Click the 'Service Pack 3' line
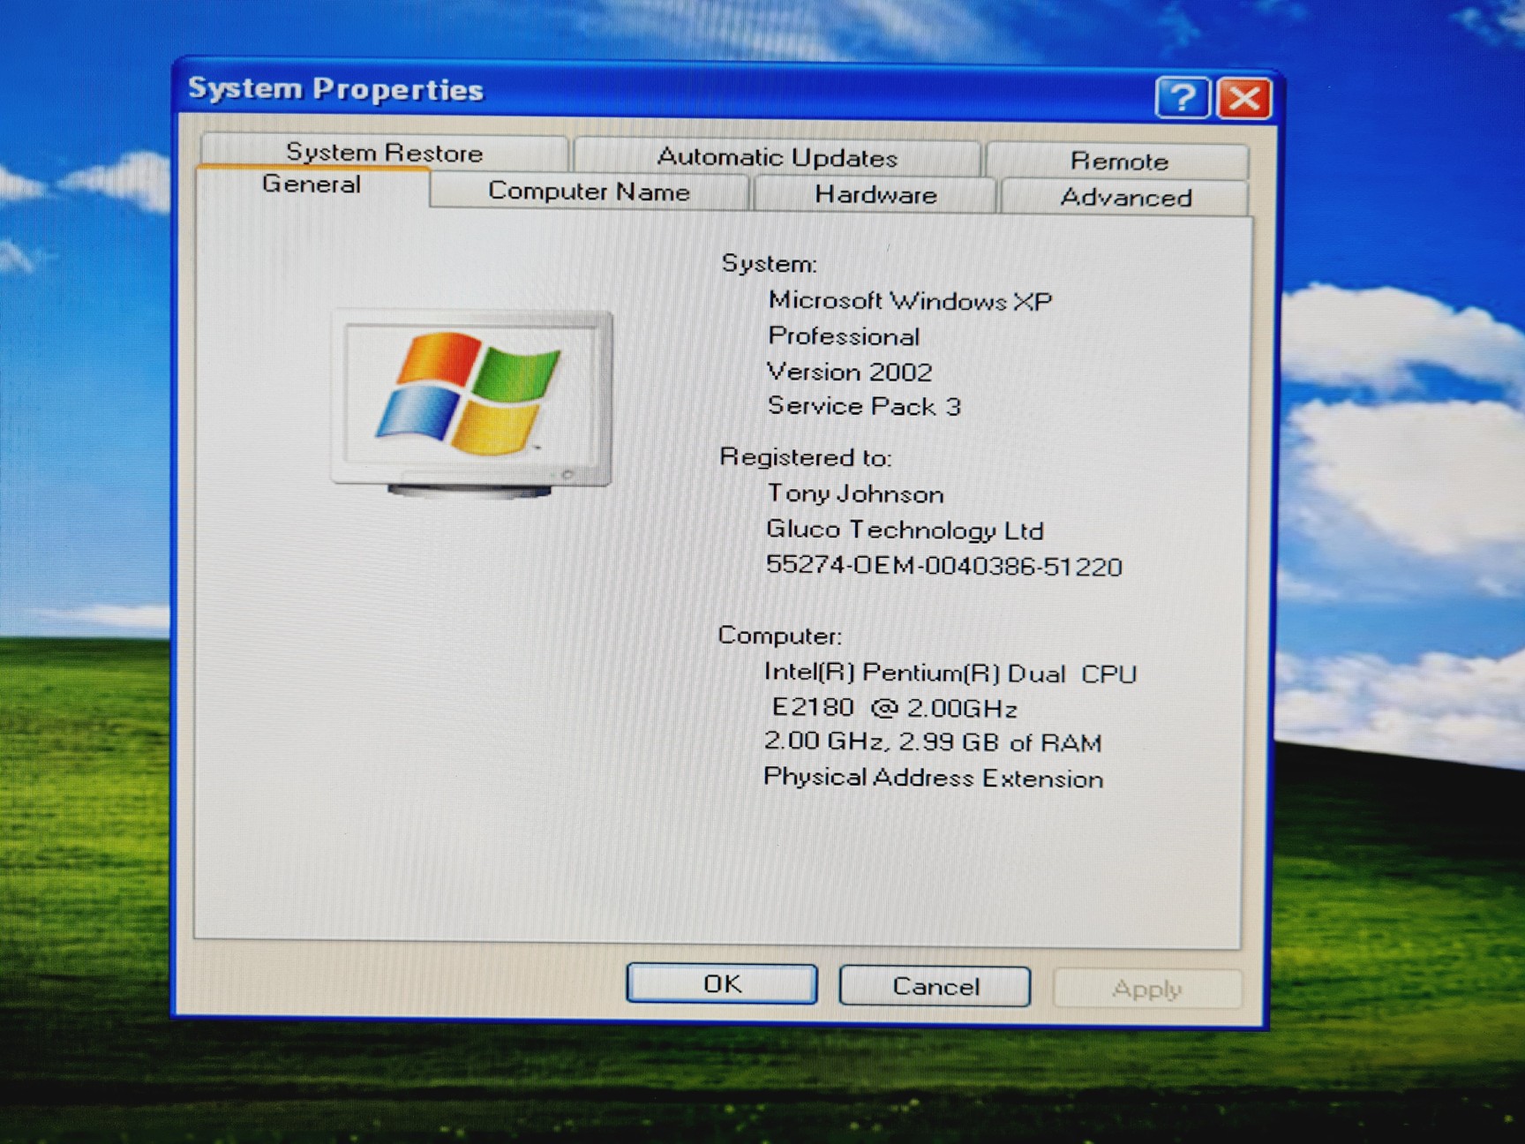The image size is (1525, 1144). pos(863,406)
